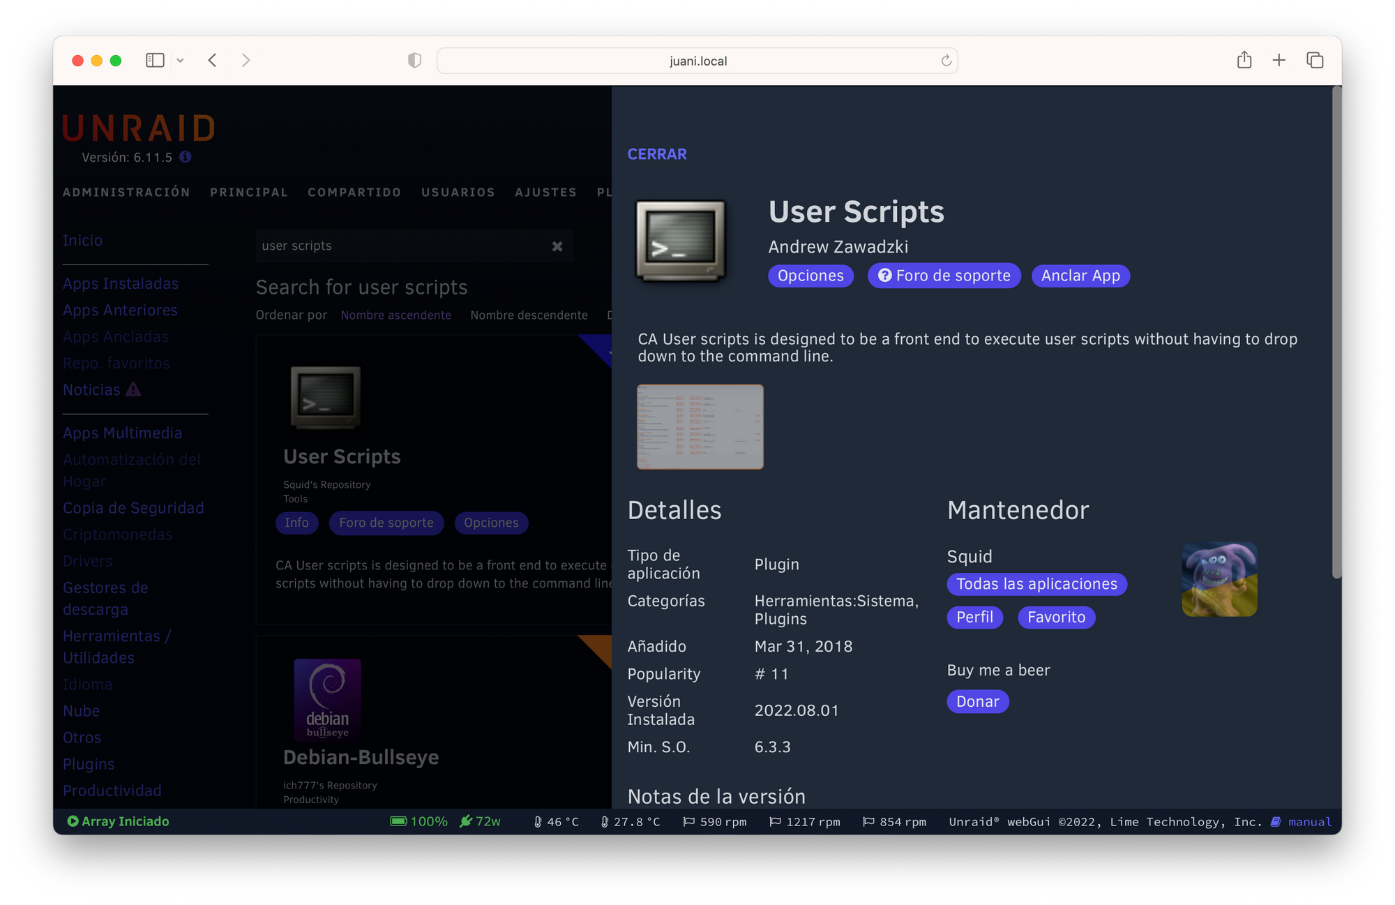
Task: Open Noticias in sidebar
Action: point(91,389)
